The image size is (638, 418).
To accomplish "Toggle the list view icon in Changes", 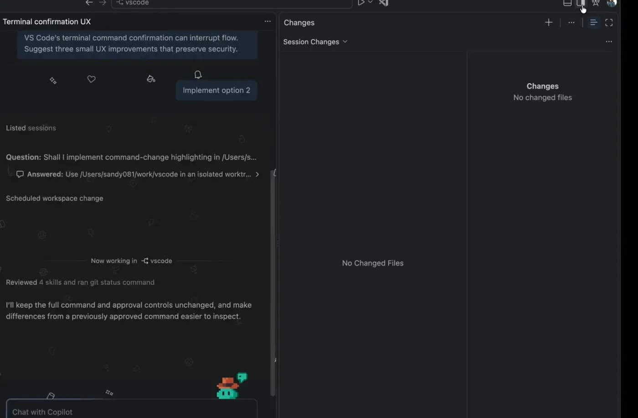I will [x=593, y=22].
